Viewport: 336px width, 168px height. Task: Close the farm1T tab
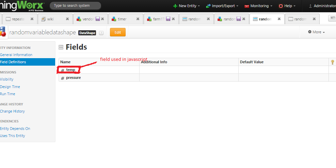point(173,19)
